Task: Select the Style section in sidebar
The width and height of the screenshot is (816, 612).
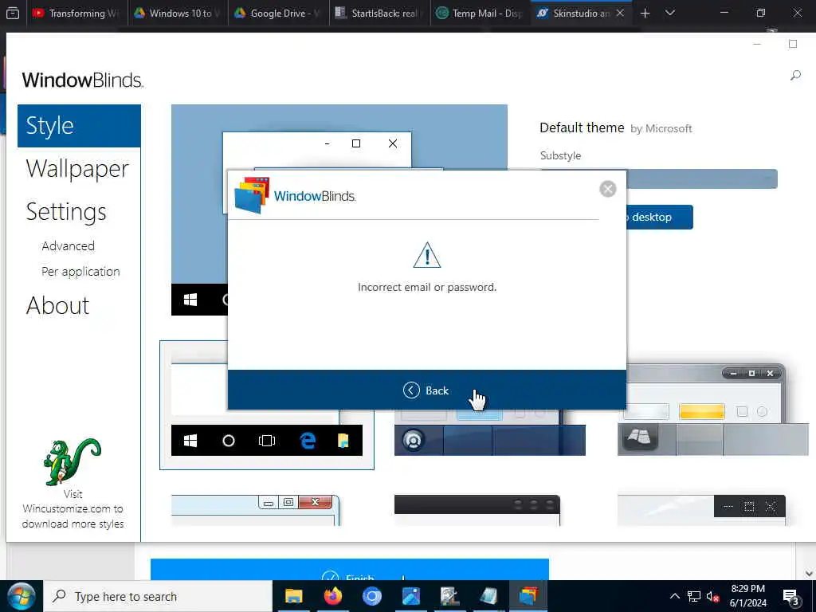Action: 79,126
